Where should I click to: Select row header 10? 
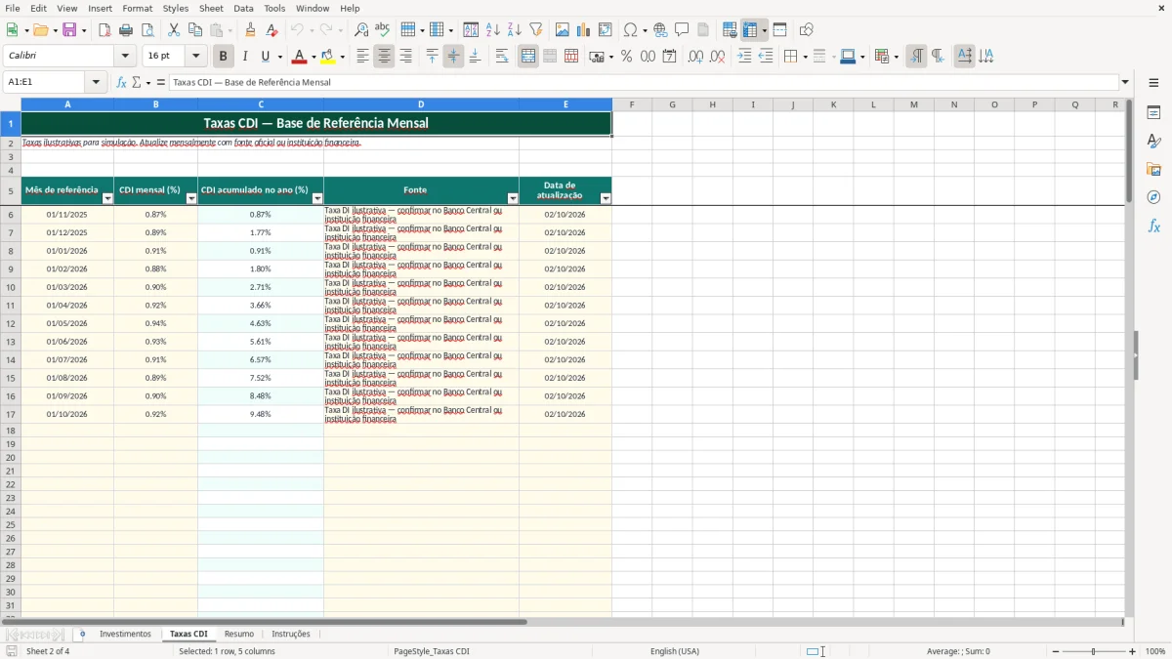[x=11, y=287]
